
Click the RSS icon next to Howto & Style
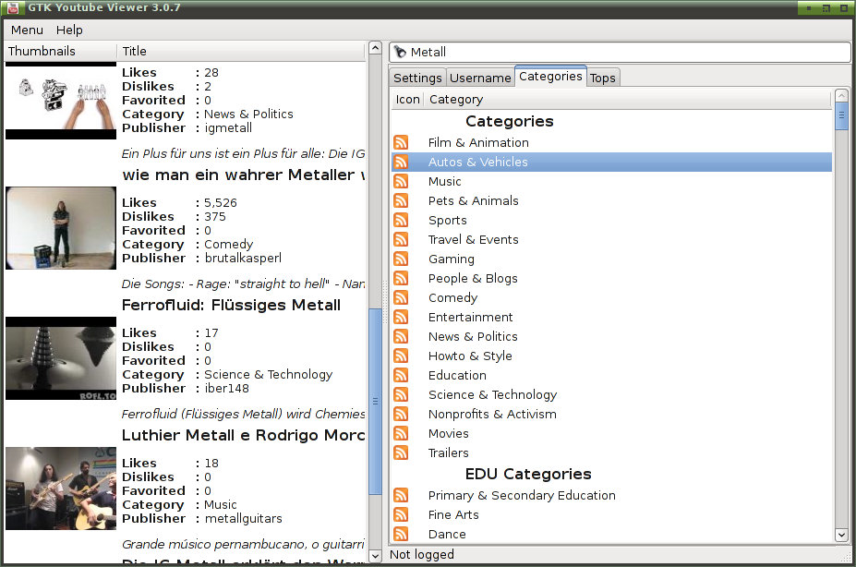pyautogui.click(x=401, y=356)
